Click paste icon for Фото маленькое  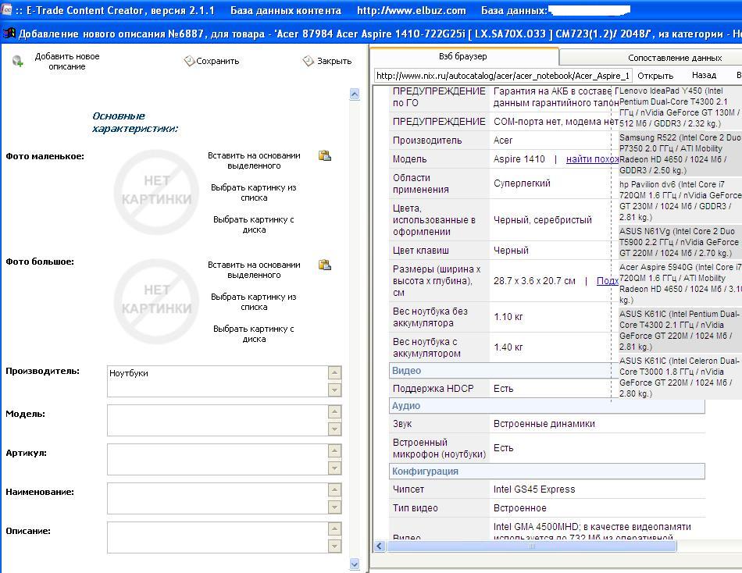click(325, 155)
